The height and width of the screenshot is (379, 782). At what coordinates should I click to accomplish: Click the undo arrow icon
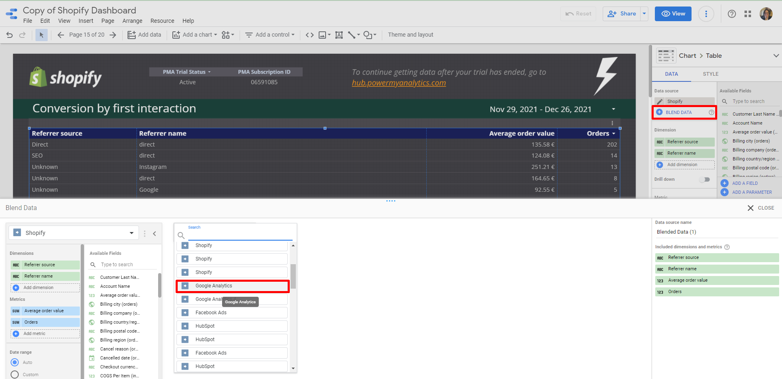pyautogui.click(x=9, y=35)
